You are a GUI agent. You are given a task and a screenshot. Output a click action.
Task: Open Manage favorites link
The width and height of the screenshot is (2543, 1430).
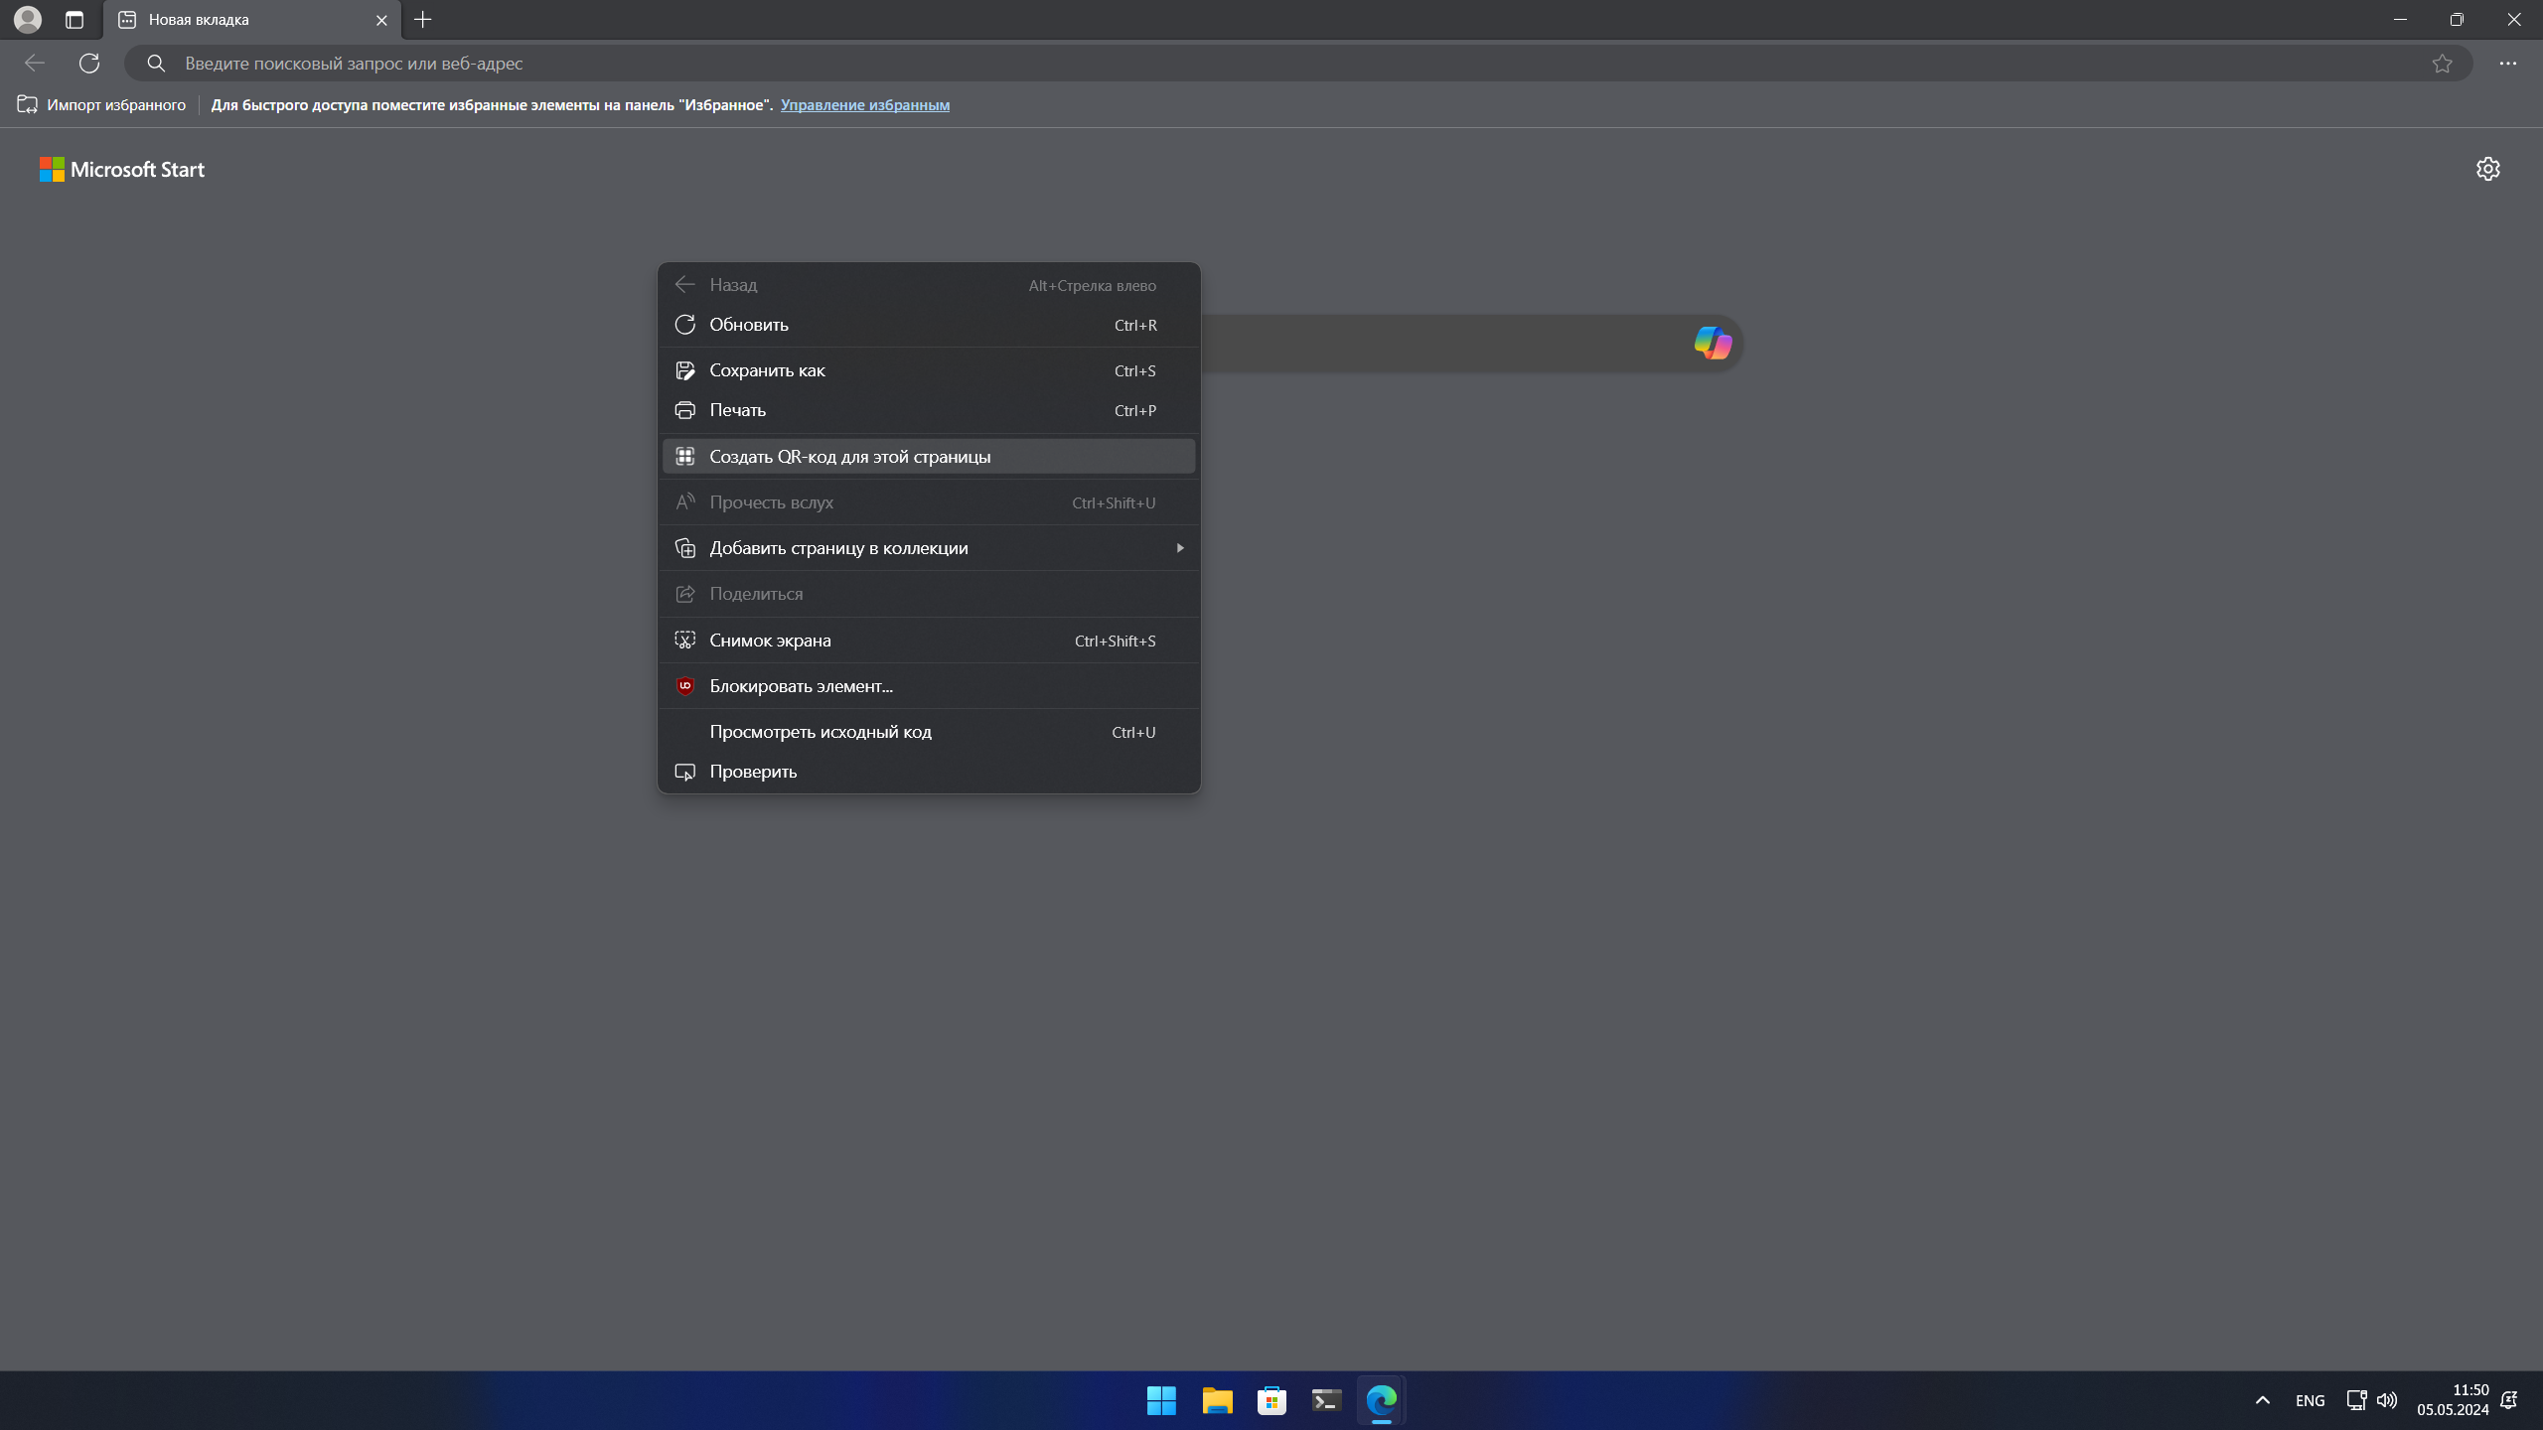[x=864, y=105]
